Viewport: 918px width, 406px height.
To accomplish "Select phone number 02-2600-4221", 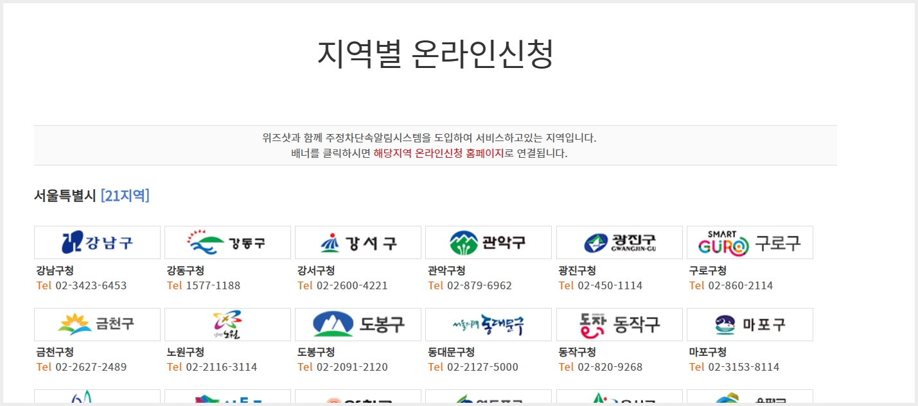I will coord(352,285).
